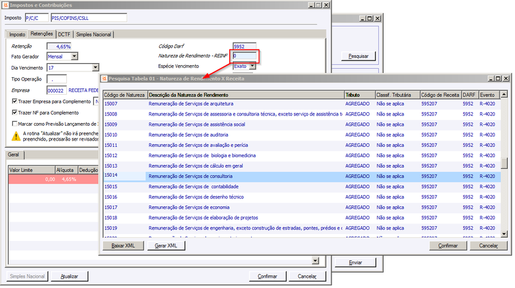The image size is (515, 288).
Task: Switch to the Retenções tab
Action: (x=42, y=34)
